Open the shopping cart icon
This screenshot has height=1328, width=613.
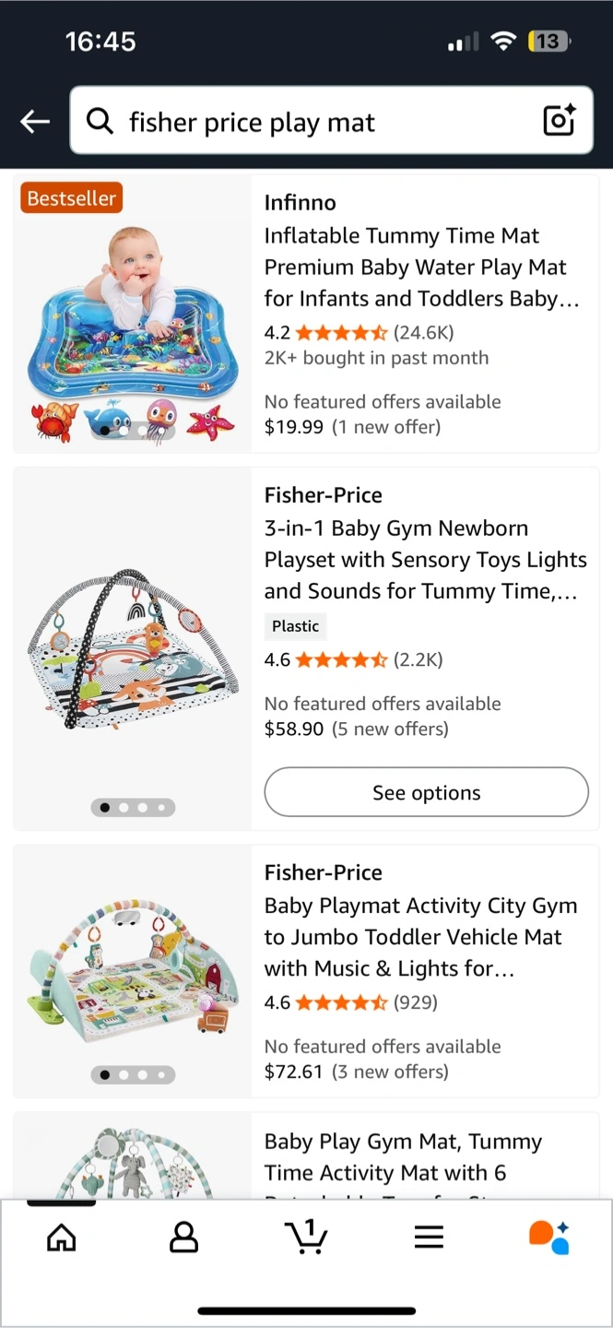pos(307,1237)
